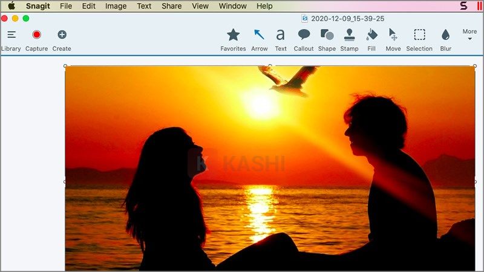
Task: Open the Window menu
Action: click(233, 6)
